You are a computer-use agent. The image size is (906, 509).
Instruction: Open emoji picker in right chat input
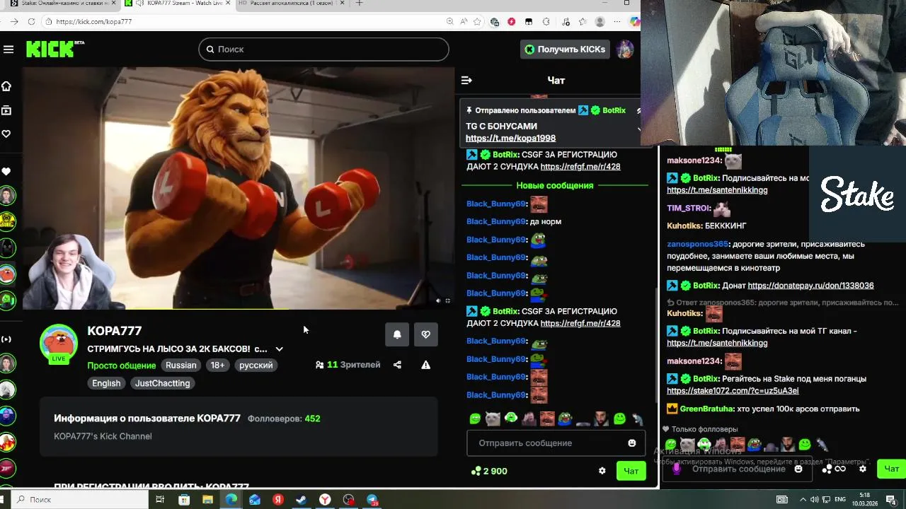[x=798, y=469]
